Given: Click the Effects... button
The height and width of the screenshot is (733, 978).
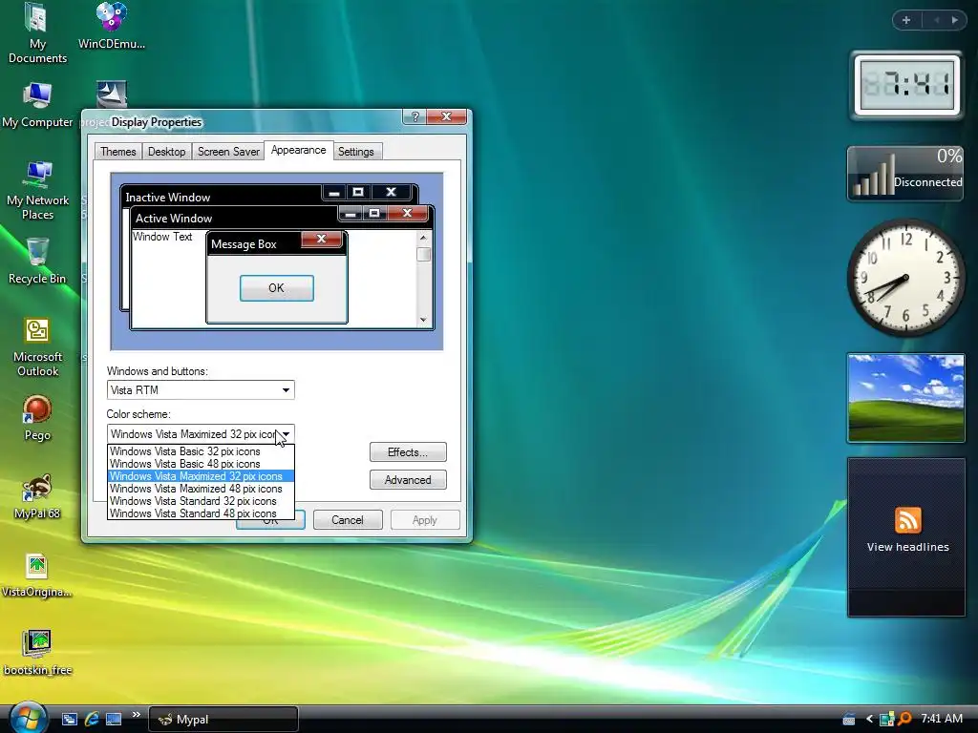Looking at the screenshot, I should pyautogui.click(x=408, y=451).
